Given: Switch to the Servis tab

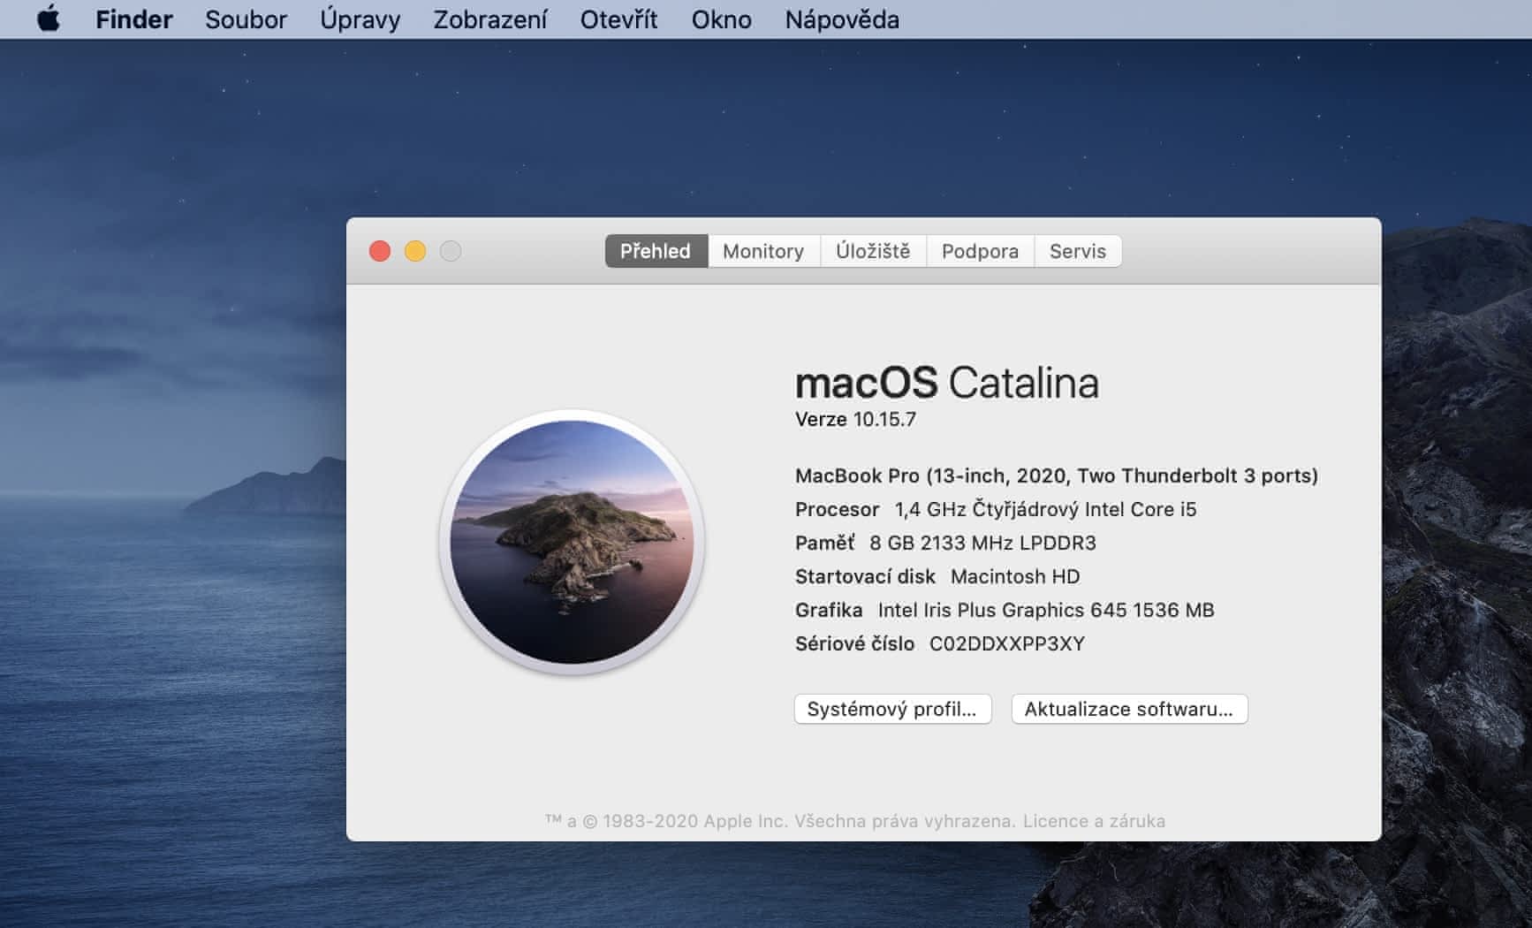Looking at the screenshot, I should 1078,251.
